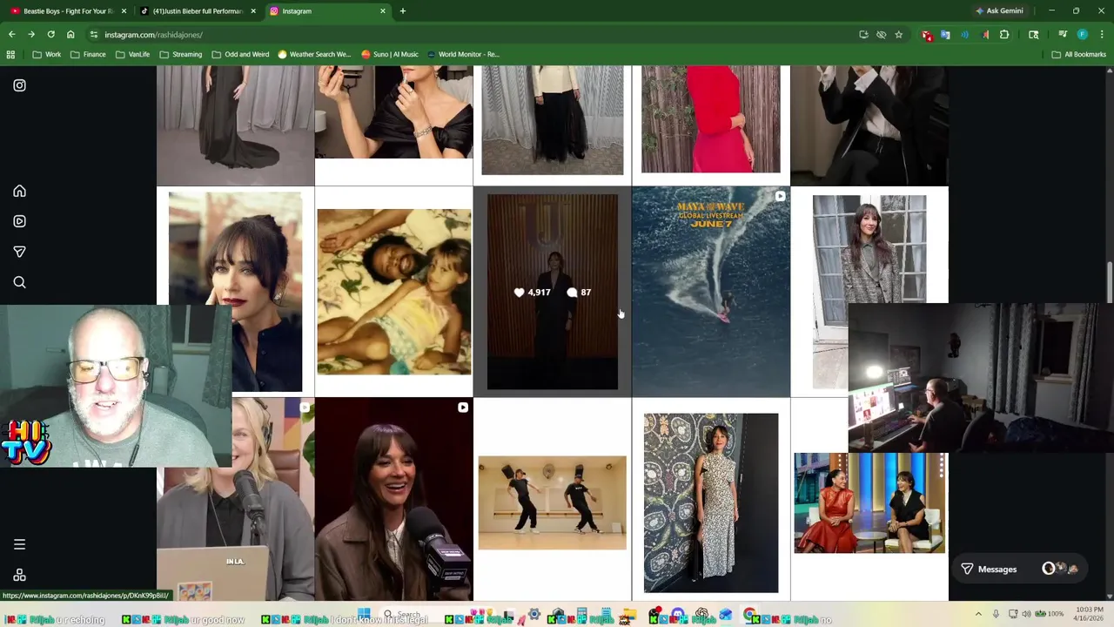1114x627 pixels.
Task: Install app icon in address bar
Action: pyautogui.click(x=863, y=35)
